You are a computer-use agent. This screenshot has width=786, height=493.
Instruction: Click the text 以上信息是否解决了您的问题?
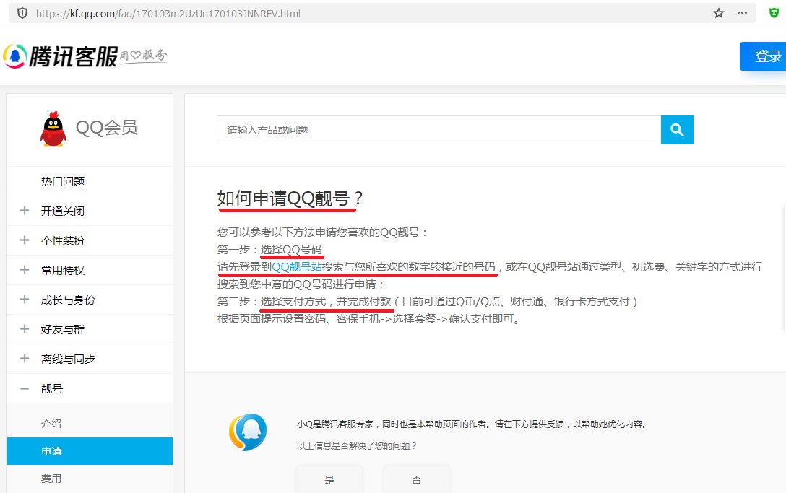pos(356,445)
